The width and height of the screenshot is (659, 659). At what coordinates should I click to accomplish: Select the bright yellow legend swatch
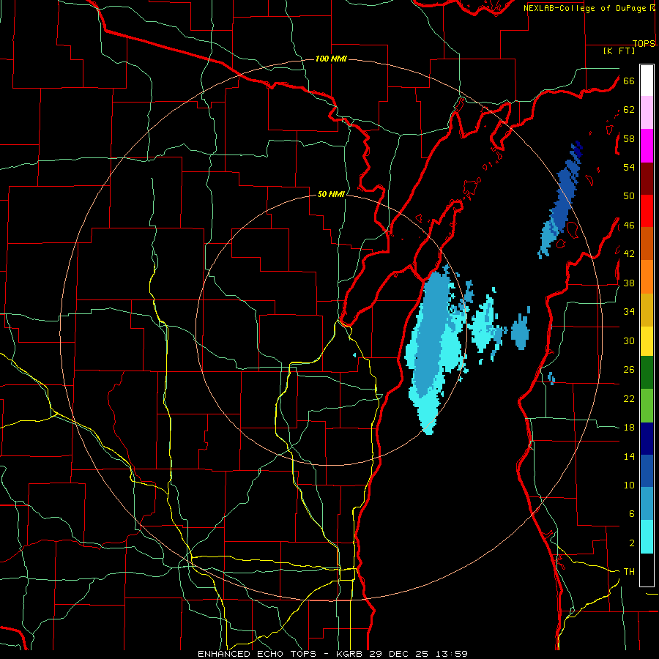pyautogui.click(x=647, y=341)
